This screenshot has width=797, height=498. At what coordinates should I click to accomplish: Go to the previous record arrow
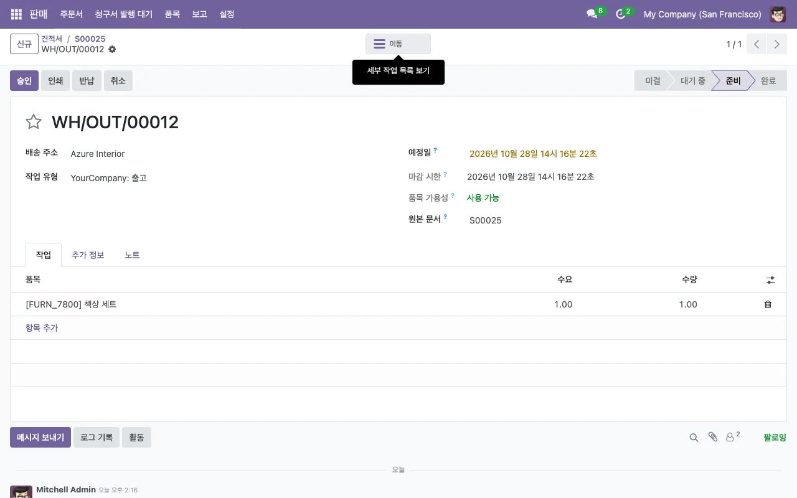pos(757,44)
